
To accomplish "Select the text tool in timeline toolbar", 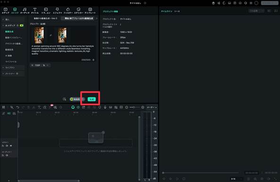I will (x=39, y=107).
